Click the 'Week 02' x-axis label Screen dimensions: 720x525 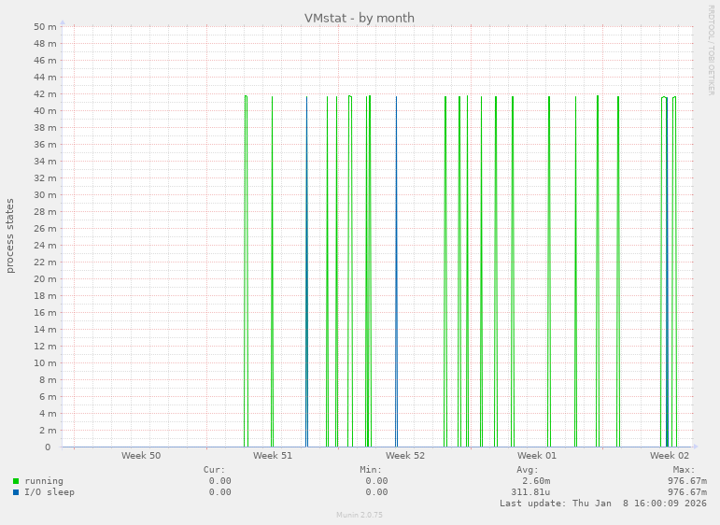(x=669, y=455)
